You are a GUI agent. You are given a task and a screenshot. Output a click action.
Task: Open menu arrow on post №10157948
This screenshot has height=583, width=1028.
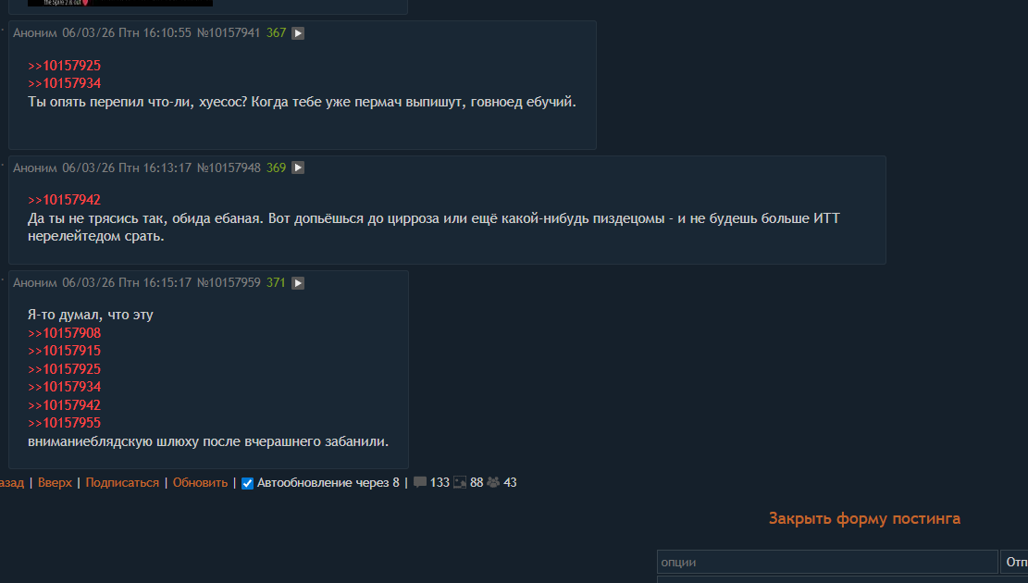[x=298, y=167]
